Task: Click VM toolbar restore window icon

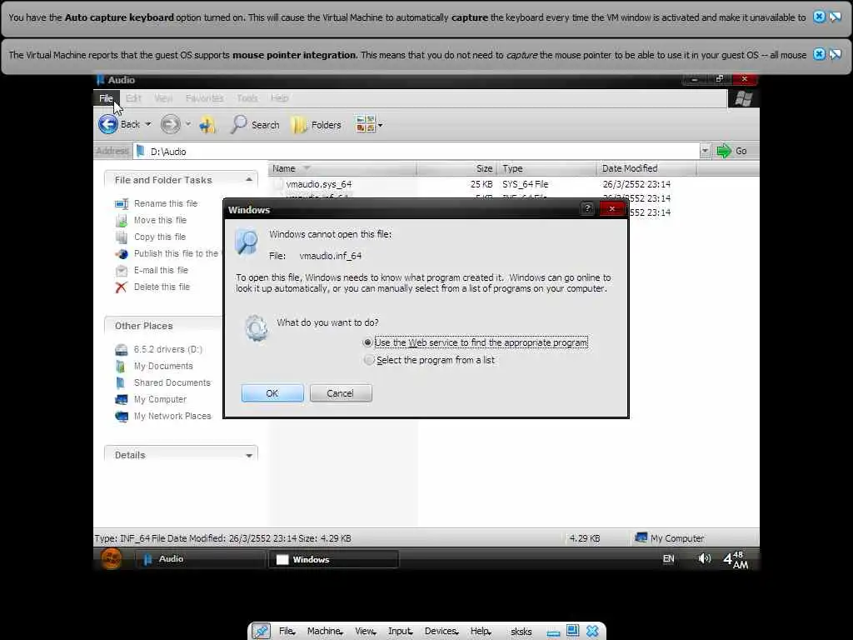Action: tap(572, 630)
